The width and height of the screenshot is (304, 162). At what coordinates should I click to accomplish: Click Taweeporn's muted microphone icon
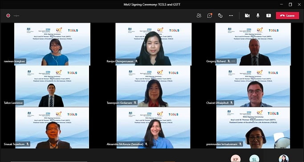coord(135,103)
